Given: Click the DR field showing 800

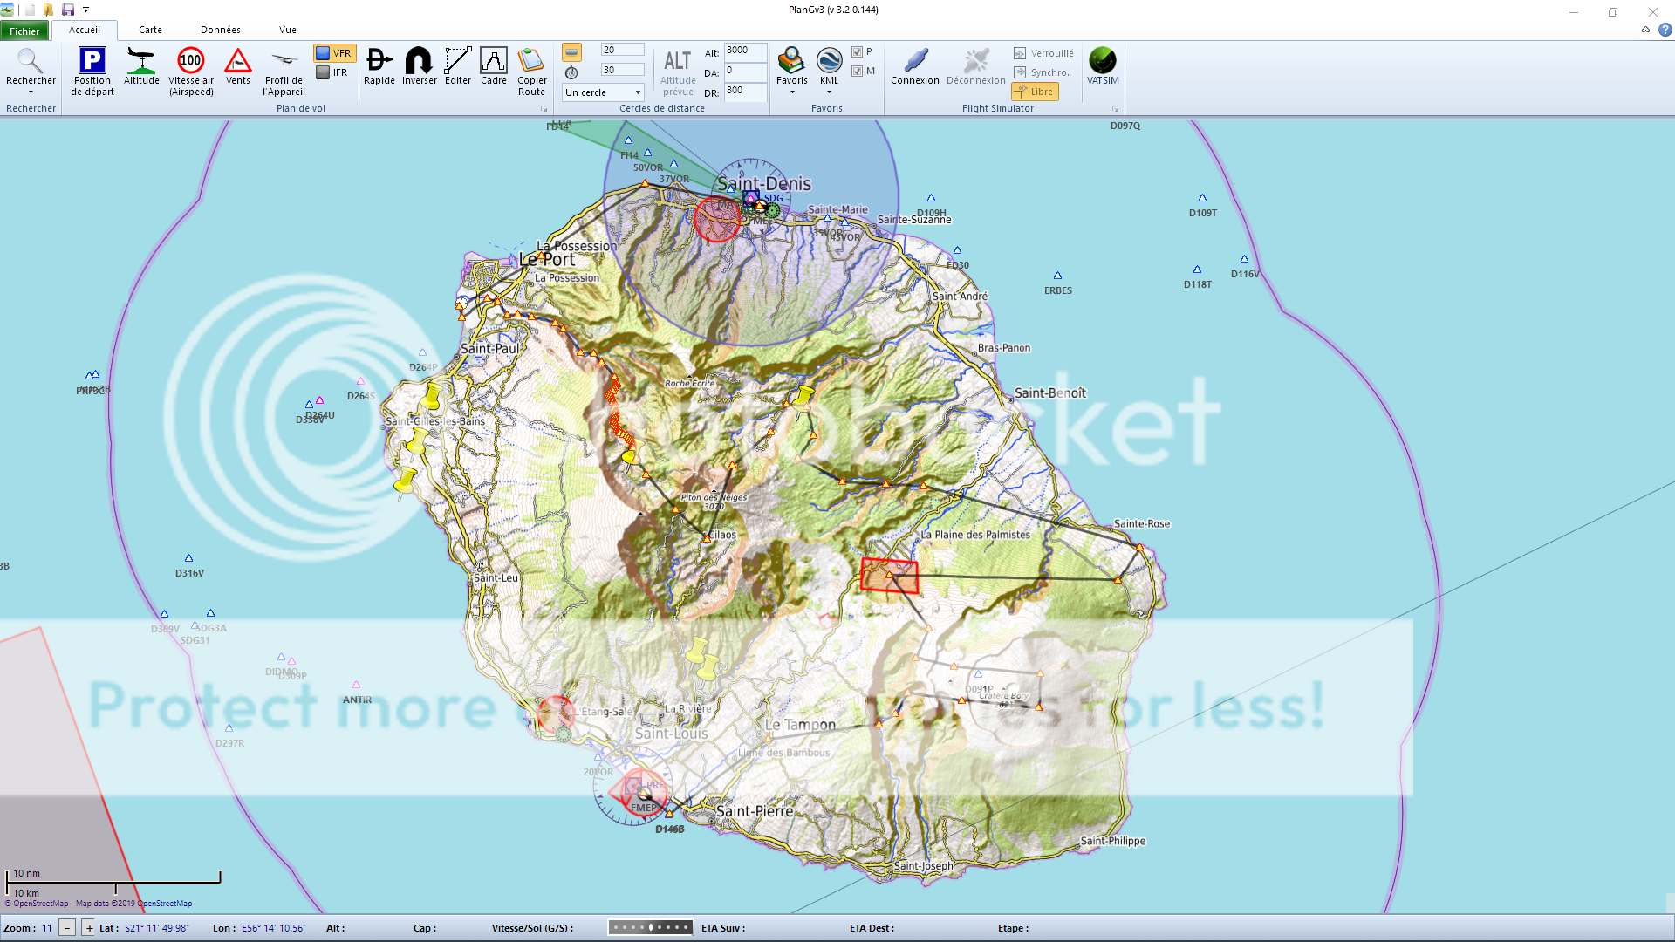Looking at the screenshot, I should [x=745, y=91].
